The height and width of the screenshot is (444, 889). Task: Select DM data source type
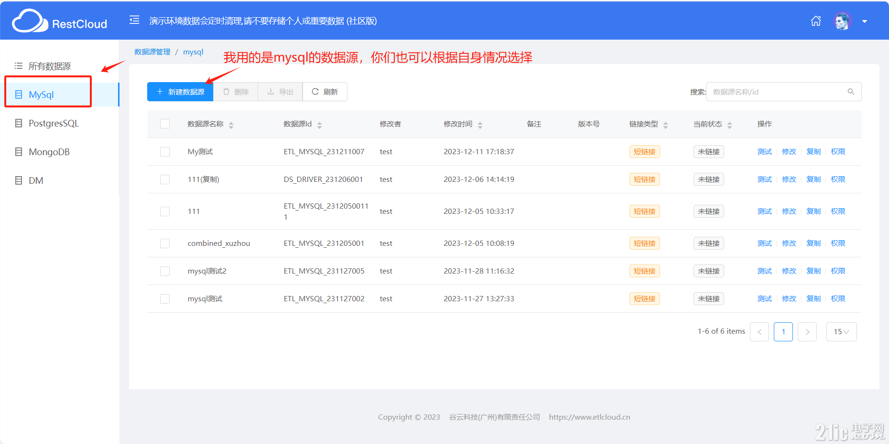coord(36,180)
